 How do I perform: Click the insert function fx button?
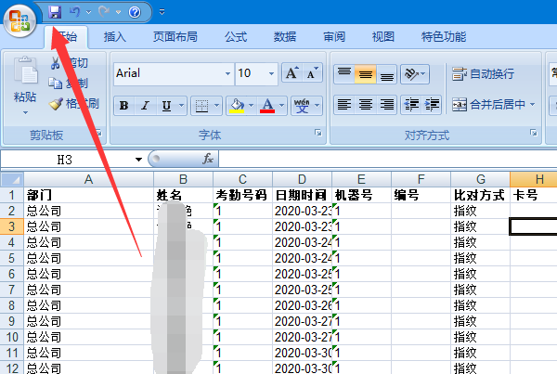208,159
